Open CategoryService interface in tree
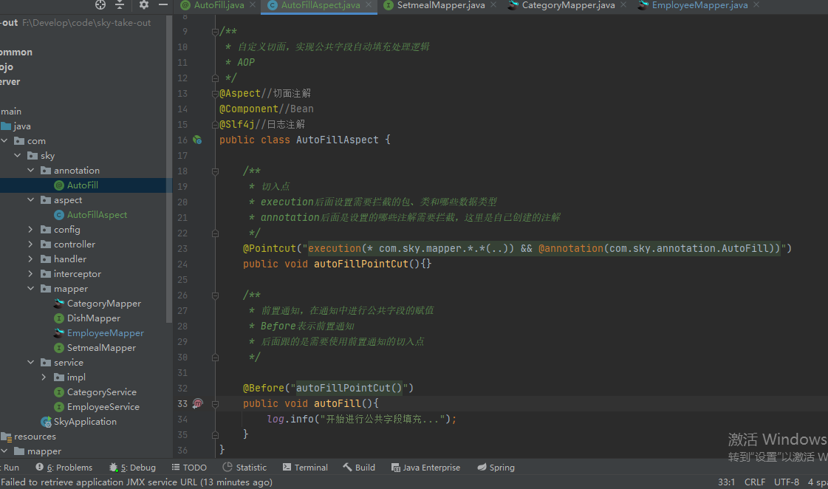828x489 pixels. coord(101,392)
